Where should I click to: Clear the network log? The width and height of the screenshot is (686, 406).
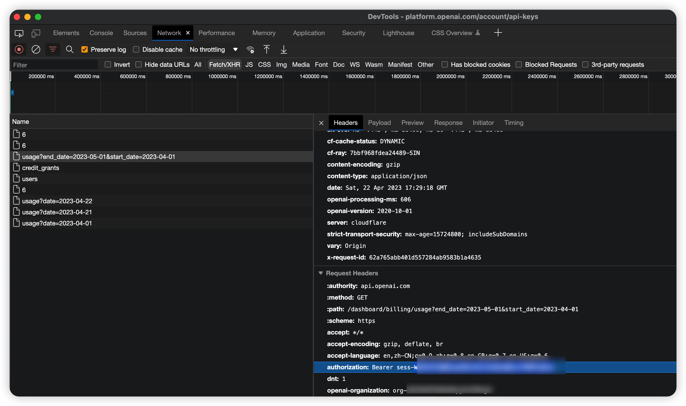36,50
